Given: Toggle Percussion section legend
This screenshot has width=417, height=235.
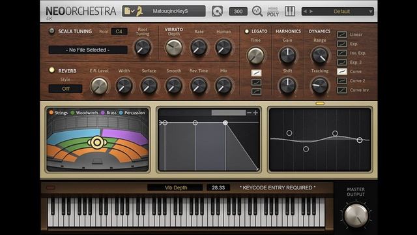Looking at the screenshot, I should (132, 113).
